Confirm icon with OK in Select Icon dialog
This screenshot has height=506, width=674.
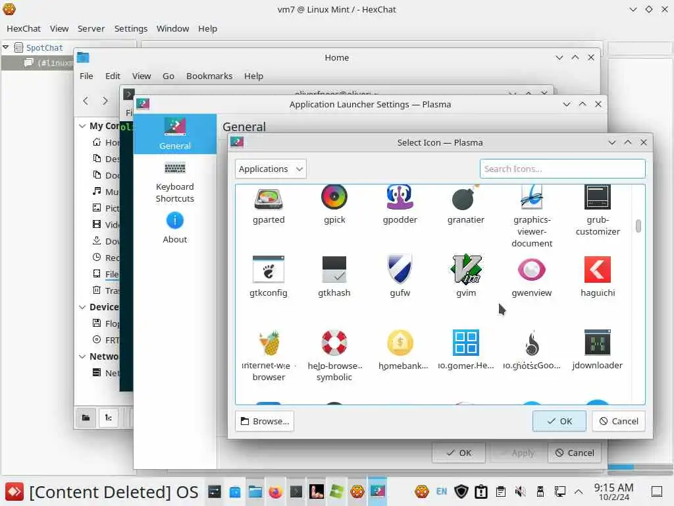(559, 421)
